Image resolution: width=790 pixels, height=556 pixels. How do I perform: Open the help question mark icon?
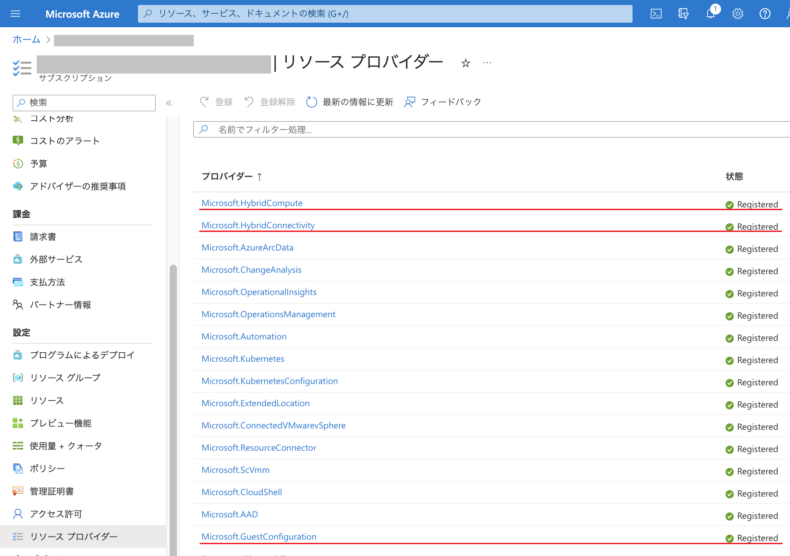click(765, 14)
